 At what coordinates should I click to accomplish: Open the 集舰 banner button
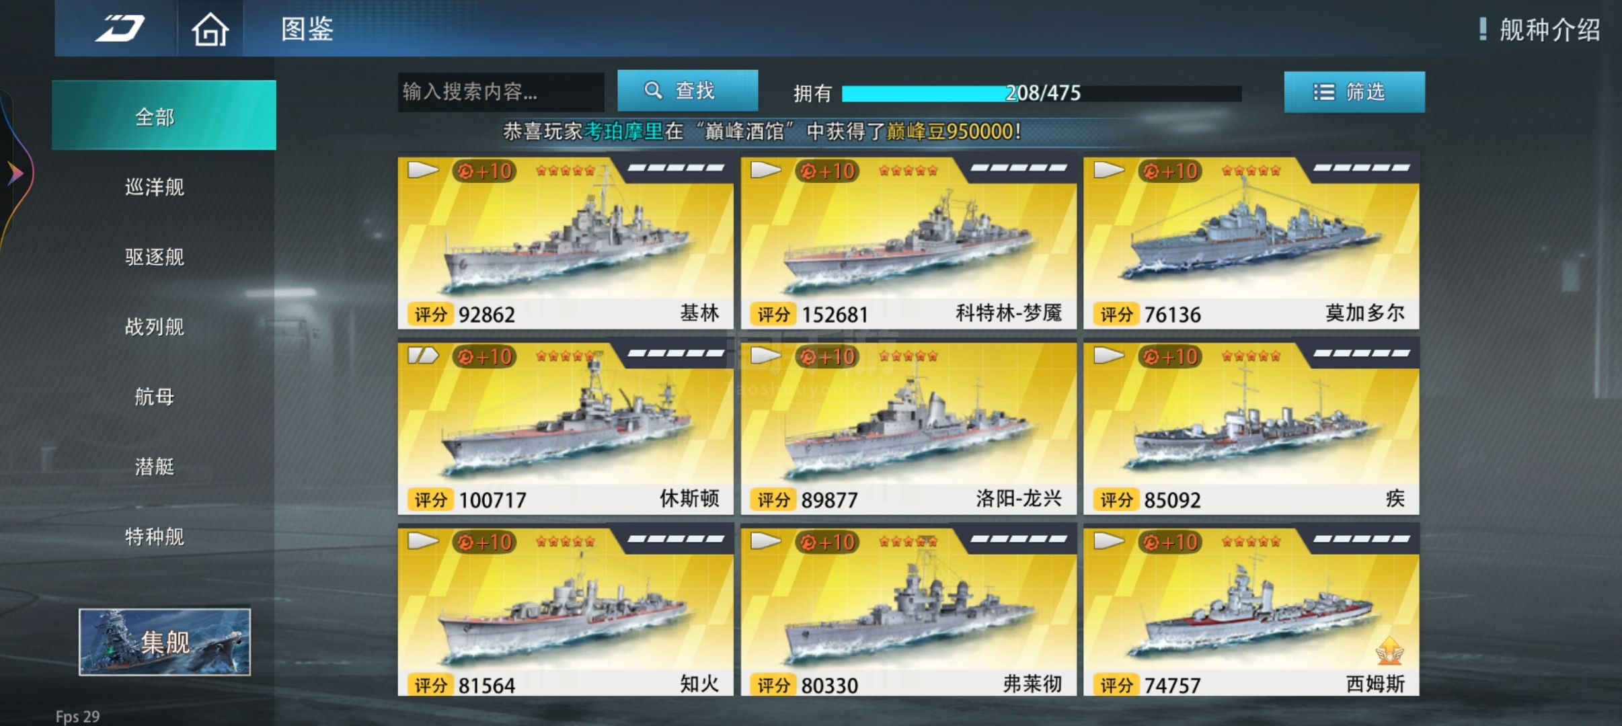[x=165, y=642]
